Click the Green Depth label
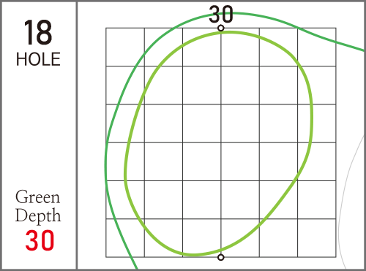 (38, 207)
